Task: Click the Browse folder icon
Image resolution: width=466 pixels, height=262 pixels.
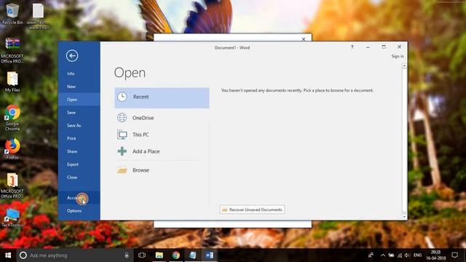Action: pos(122,170)
